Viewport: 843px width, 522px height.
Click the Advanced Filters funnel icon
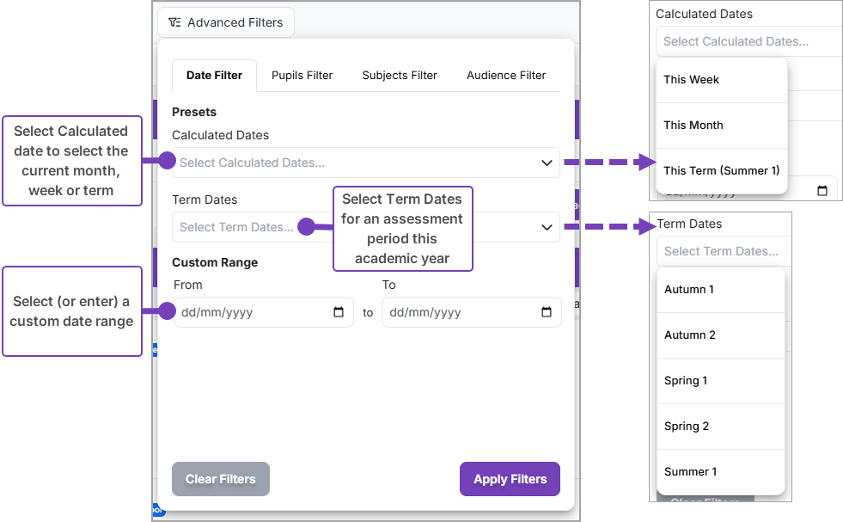(174, 22)
